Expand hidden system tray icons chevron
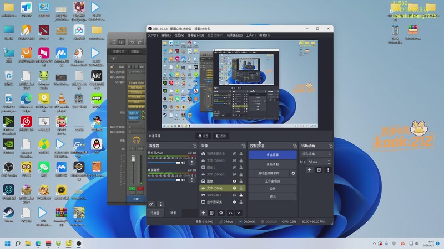Image resolution: width=444 pixels, height=249 pixels. pos(374,243)
